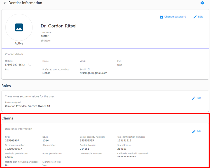This screenshot has width=210, height=168.
Task: Select the DEA value 1314
Action: click(x=46, y=140)
